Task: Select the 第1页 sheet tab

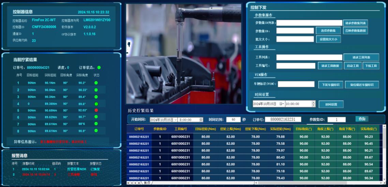Action: (148, 183)
